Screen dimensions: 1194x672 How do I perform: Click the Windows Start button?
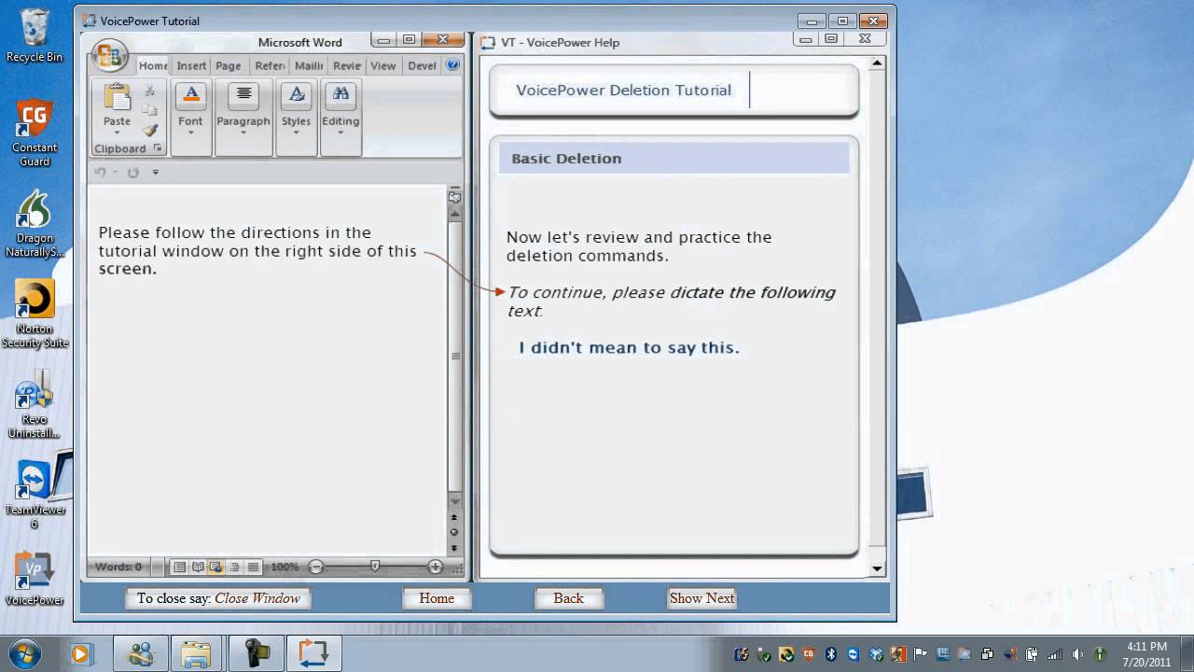point(25,653)
